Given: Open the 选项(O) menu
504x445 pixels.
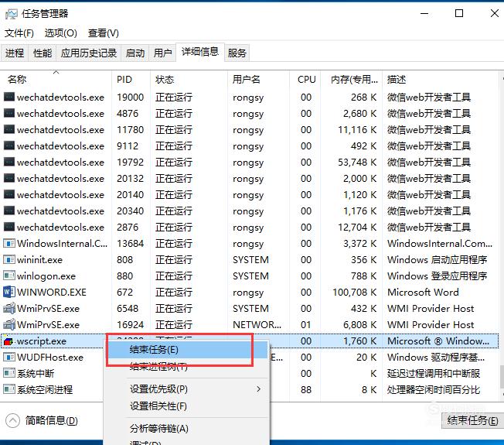Looking at the screenshot, I should [61, 33].
